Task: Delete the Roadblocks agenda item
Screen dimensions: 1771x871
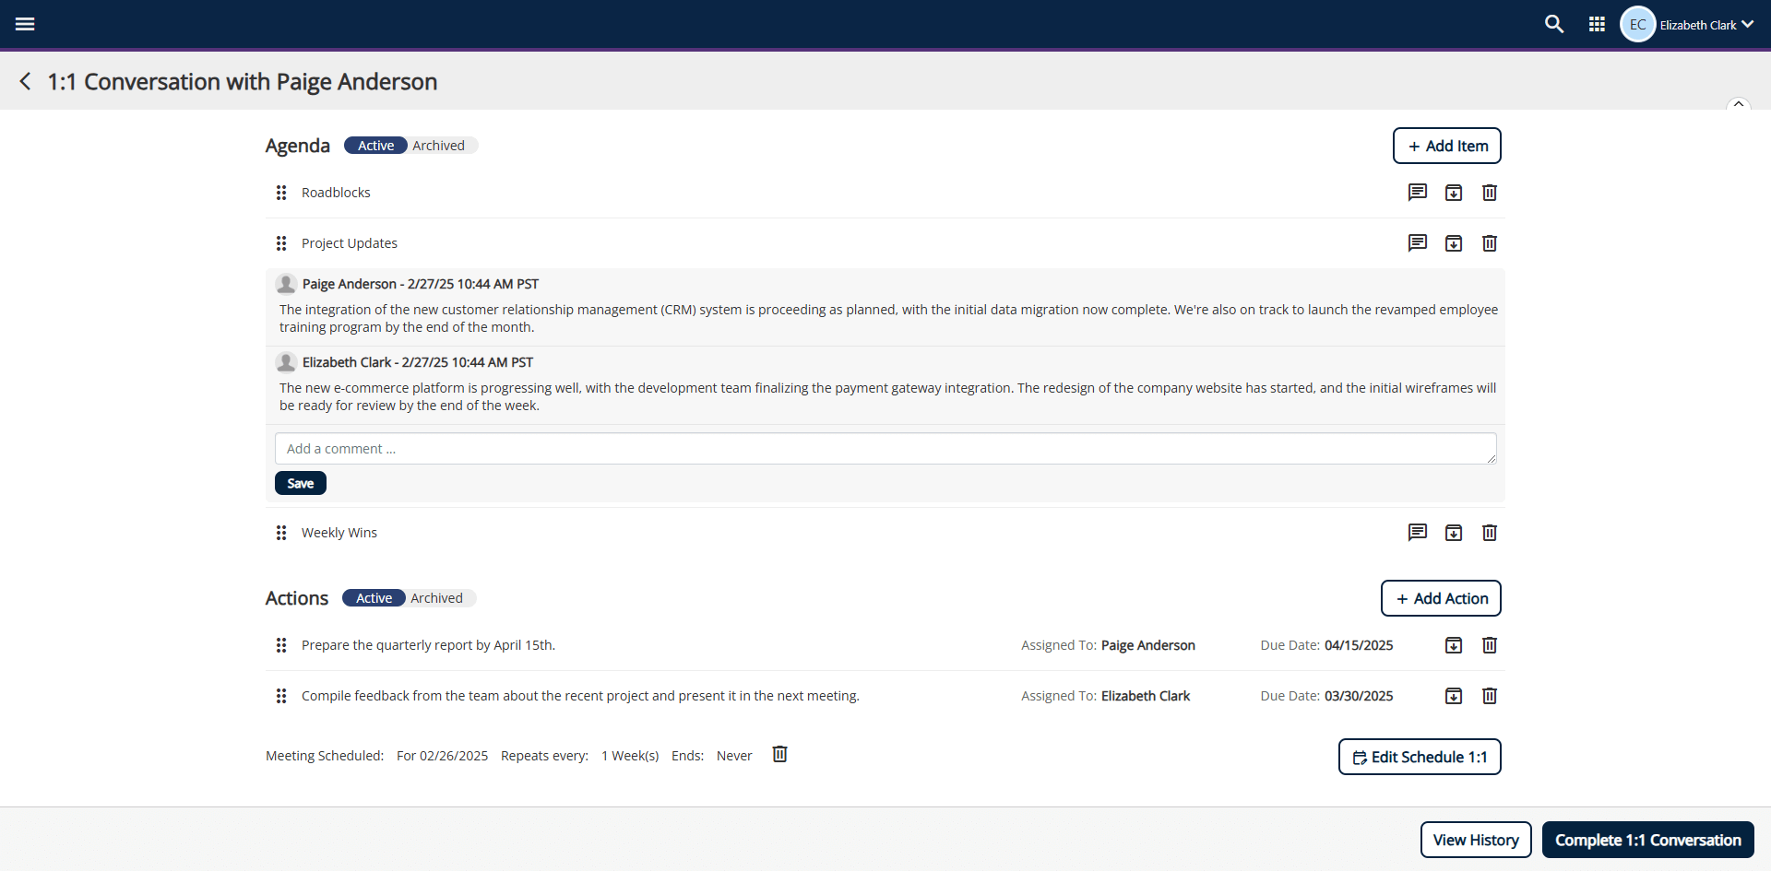Action: click(1490, 193)
